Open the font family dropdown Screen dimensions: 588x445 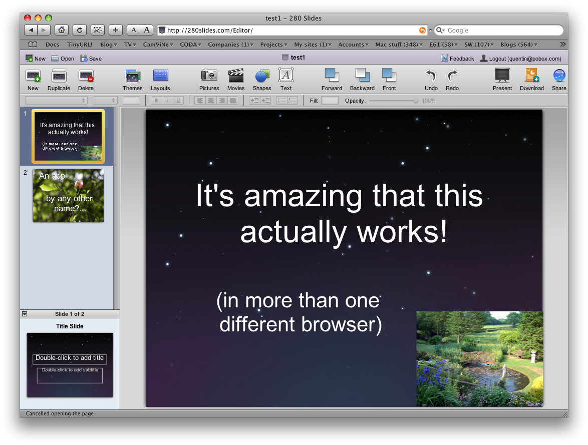(x=56, y=101)
